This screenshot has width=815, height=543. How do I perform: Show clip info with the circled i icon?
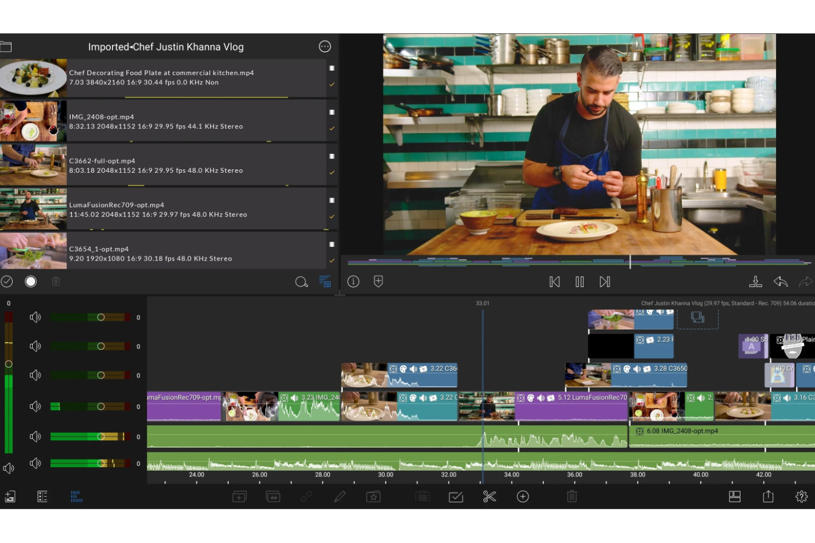(354, 281)
